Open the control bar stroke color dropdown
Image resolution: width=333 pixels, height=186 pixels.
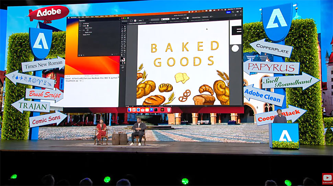coord(137,21)
